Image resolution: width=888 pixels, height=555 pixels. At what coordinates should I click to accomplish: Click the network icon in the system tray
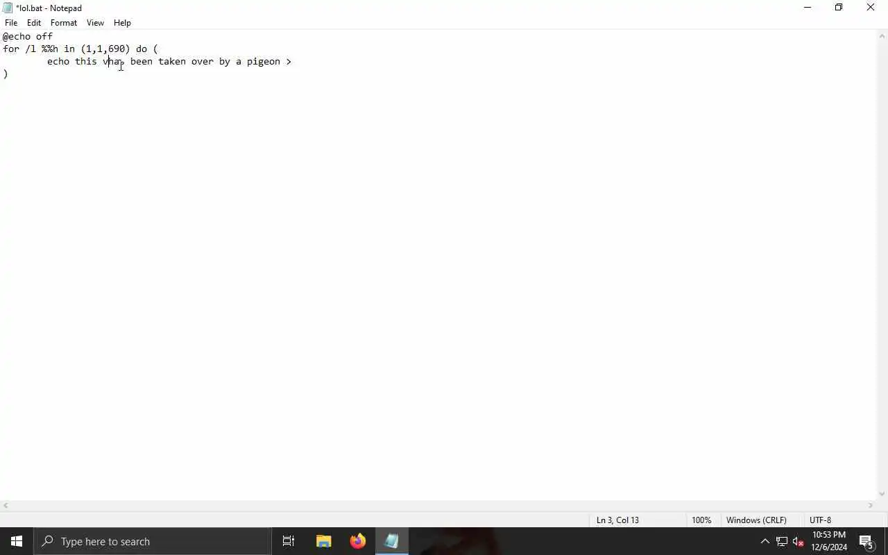tap(781, 541)
